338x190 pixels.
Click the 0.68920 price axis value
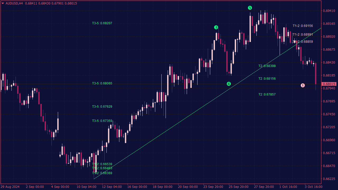click(x=329, y=37)
